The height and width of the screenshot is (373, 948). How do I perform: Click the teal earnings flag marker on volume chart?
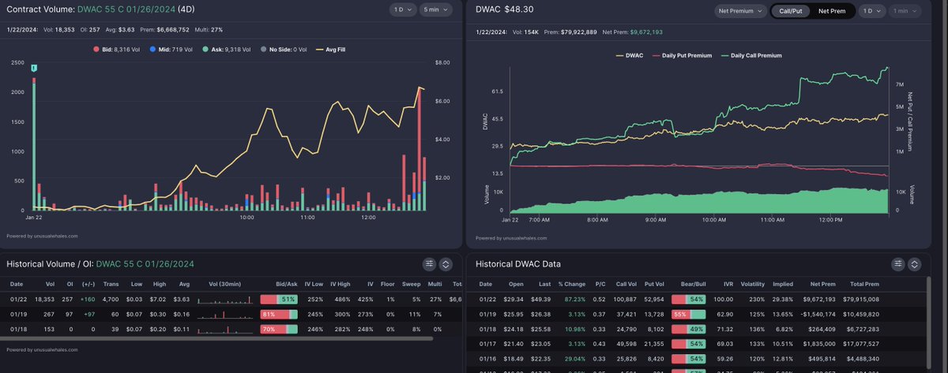click(x=34, y=69)
